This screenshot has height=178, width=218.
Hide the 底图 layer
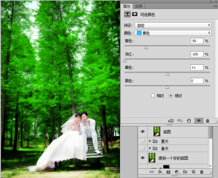pos(143,132)
